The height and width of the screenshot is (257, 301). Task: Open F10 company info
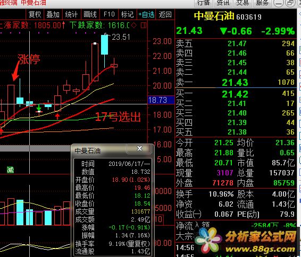pos(109,14)
